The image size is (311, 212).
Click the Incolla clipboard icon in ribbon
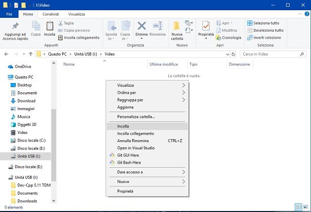point(49,29)
